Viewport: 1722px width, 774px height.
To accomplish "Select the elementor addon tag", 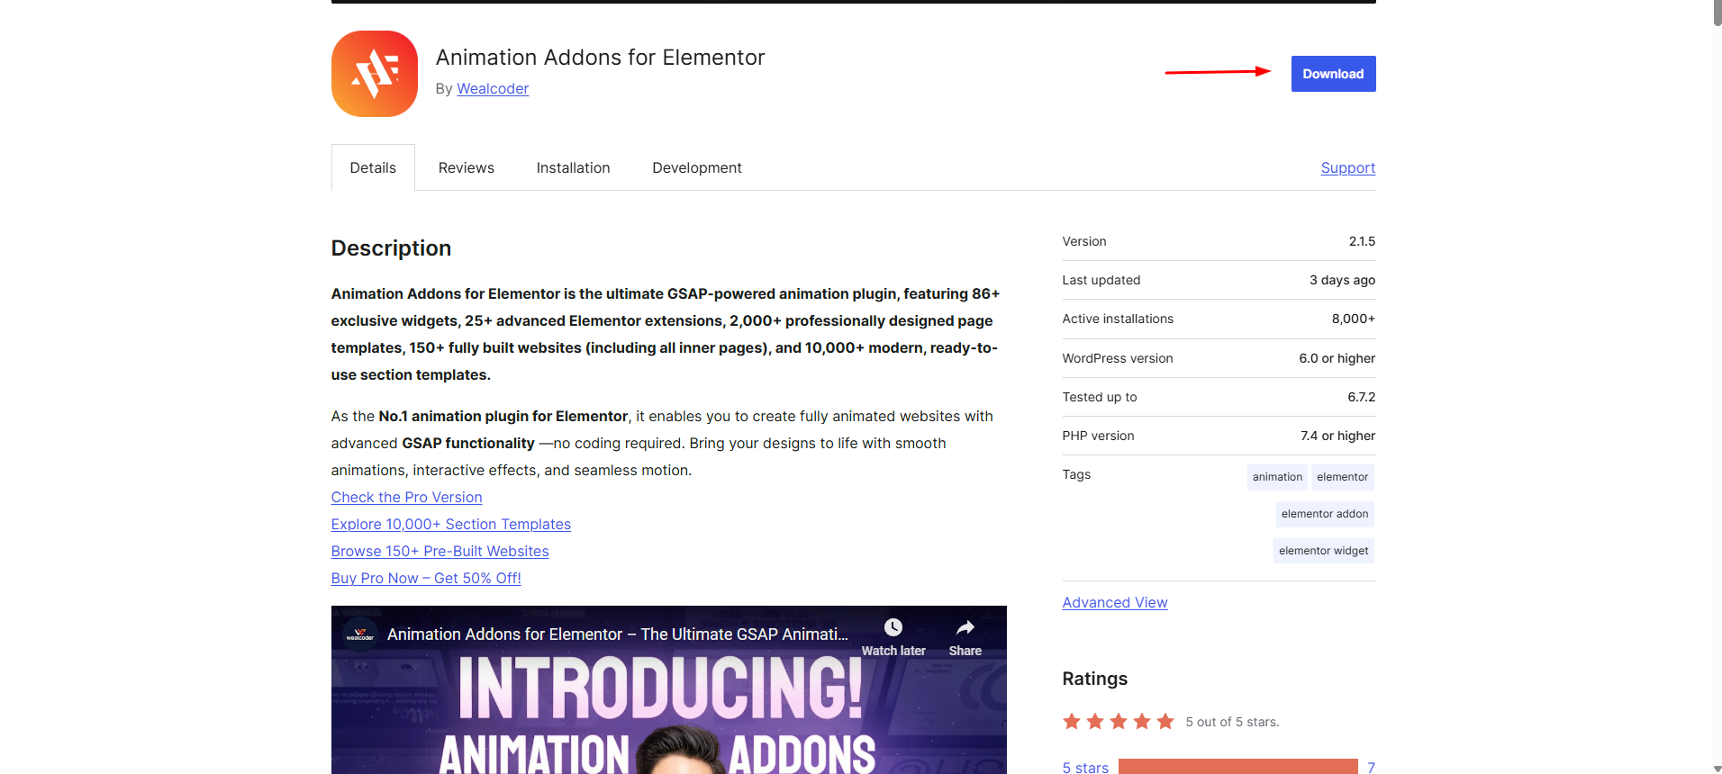I will pyautogui.click(x=1325, y=514).
